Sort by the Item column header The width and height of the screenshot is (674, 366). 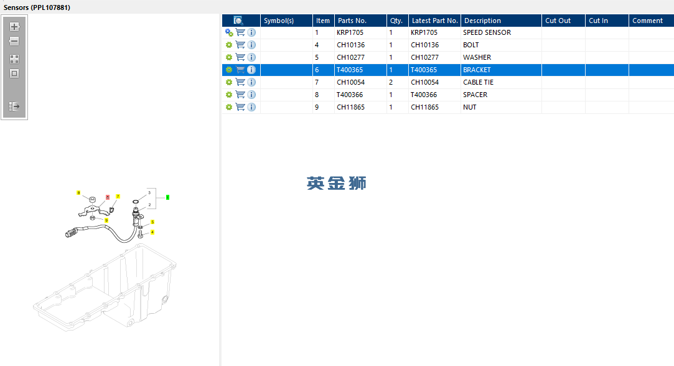tap(323, 21)
